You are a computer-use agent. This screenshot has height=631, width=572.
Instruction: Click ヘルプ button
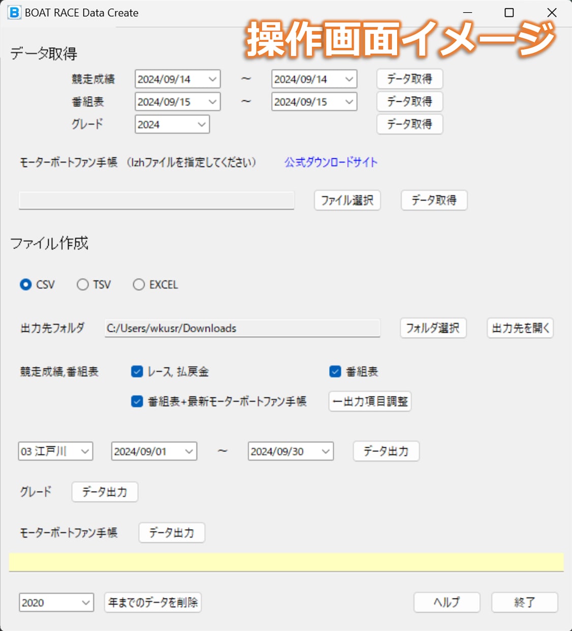click(447, 603)
